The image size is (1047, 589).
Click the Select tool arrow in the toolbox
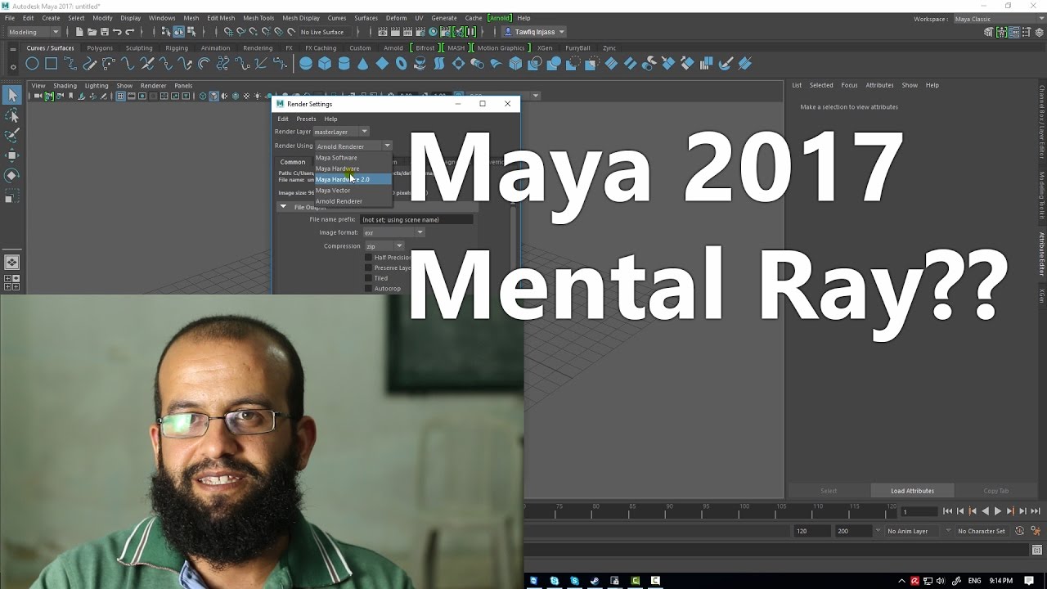pyautogui.click(x=11, y=96)
